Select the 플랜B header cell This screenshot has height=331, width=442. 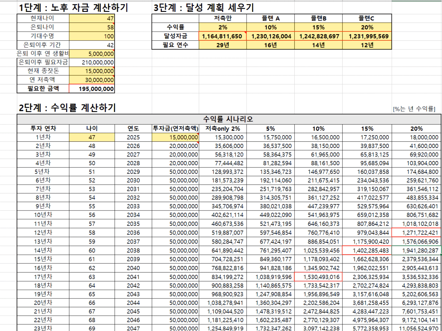tap(319, 18)
